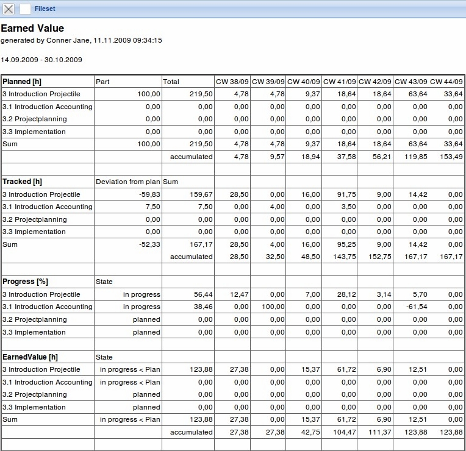Click the Deviation from plan column header

click(x=127, y=182)
